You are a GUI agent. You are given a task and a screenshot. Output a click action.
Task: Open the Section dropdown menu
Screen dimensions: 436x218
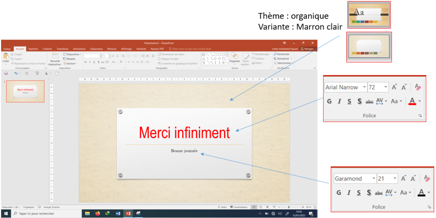point(70,63)
